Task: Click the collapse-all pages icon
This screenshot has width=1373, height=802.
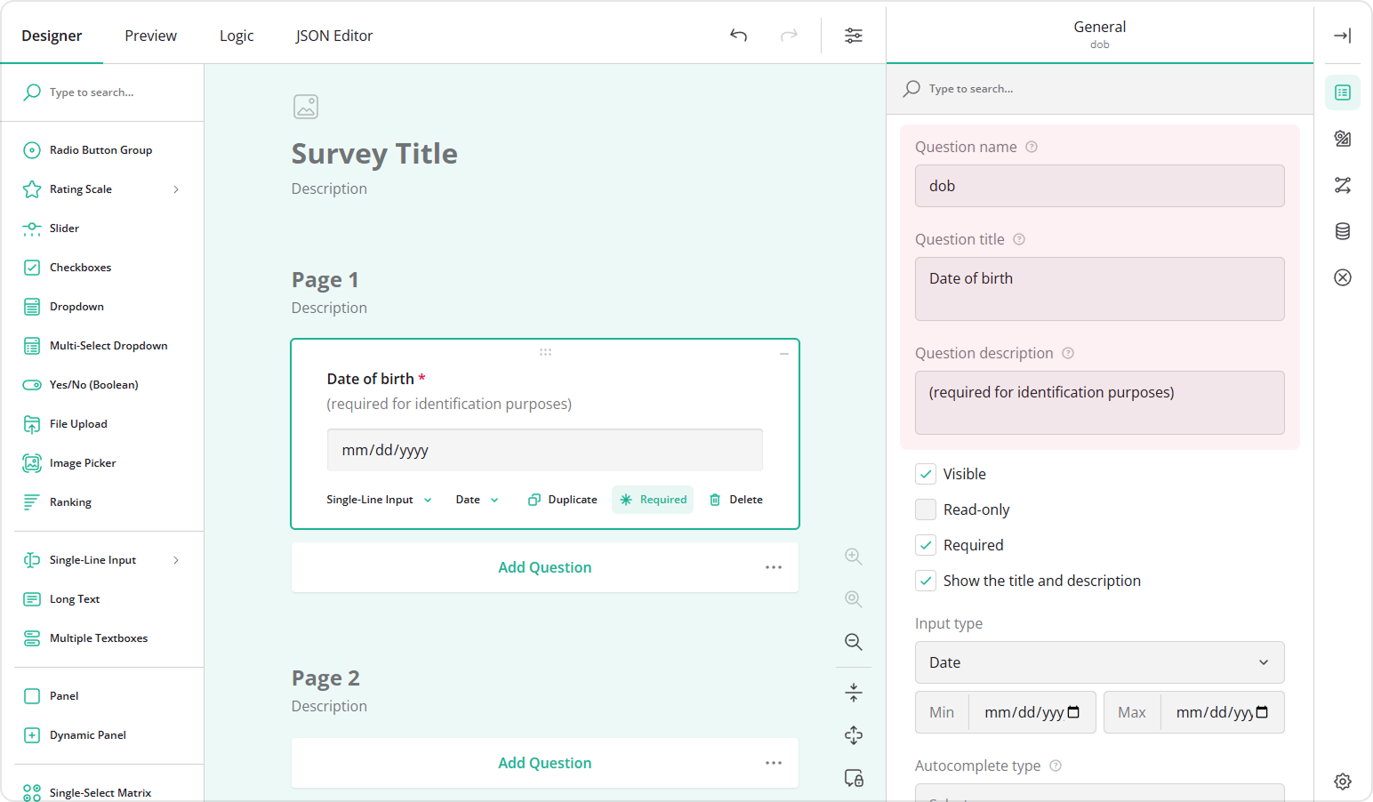Action: pyautogui.click(x=853, y=692)
